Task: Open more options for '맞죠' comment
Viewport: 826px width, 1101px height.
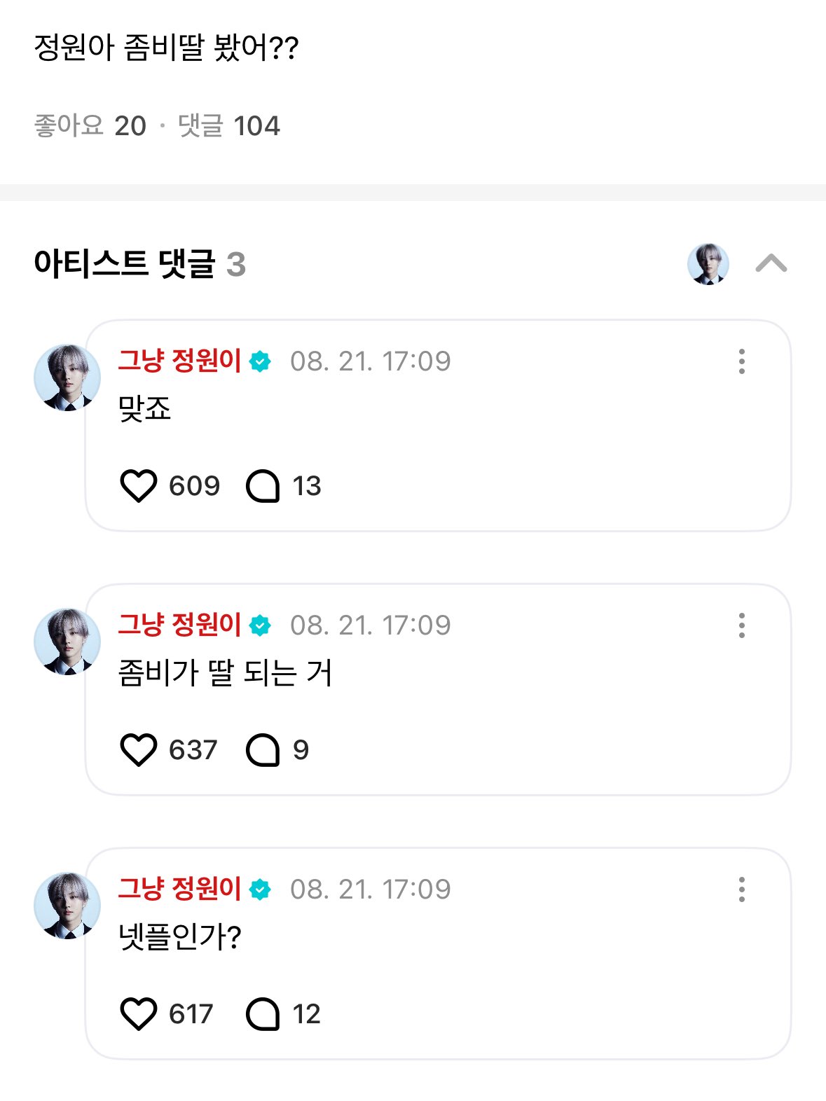Action: [741, 361]
